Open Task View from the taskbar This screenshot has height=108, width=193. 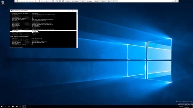(9, 106)
